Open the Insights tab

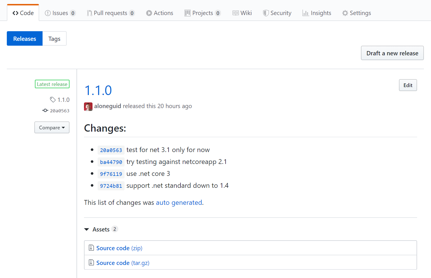[317, 13]
